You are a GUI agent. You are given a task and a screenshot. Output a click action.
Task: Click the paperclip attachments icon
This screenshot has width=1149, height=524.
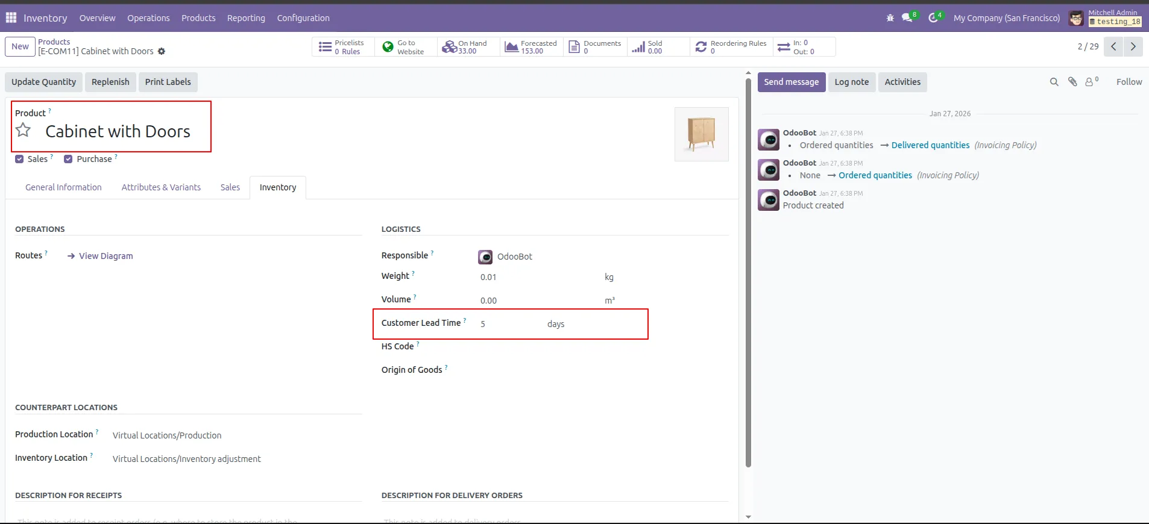[1072, 82]
